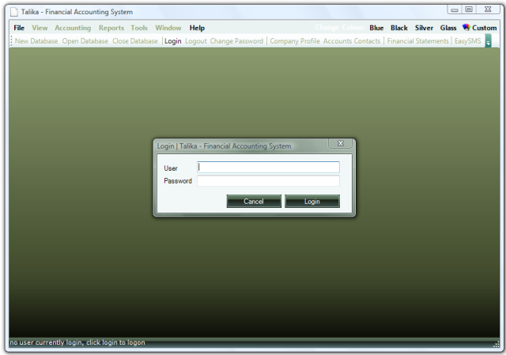Expand the toolbar overflow arrow
This screenshot has height=355, width=506.
click(488, 41)
